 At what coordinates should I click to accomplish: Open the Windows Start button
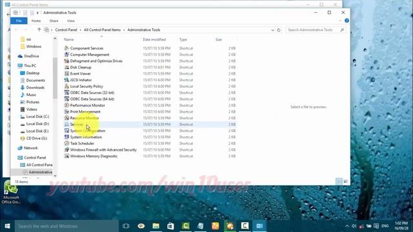pos(7,226)
